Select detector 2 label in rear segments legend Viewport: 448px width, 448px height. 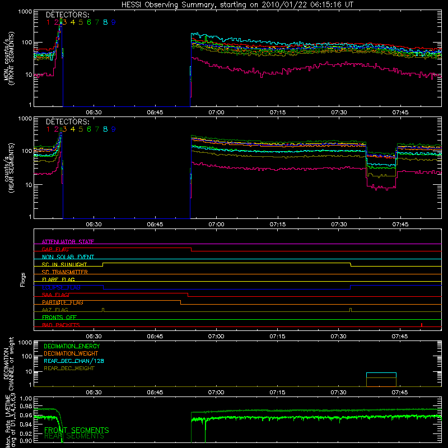pos(57,129)
